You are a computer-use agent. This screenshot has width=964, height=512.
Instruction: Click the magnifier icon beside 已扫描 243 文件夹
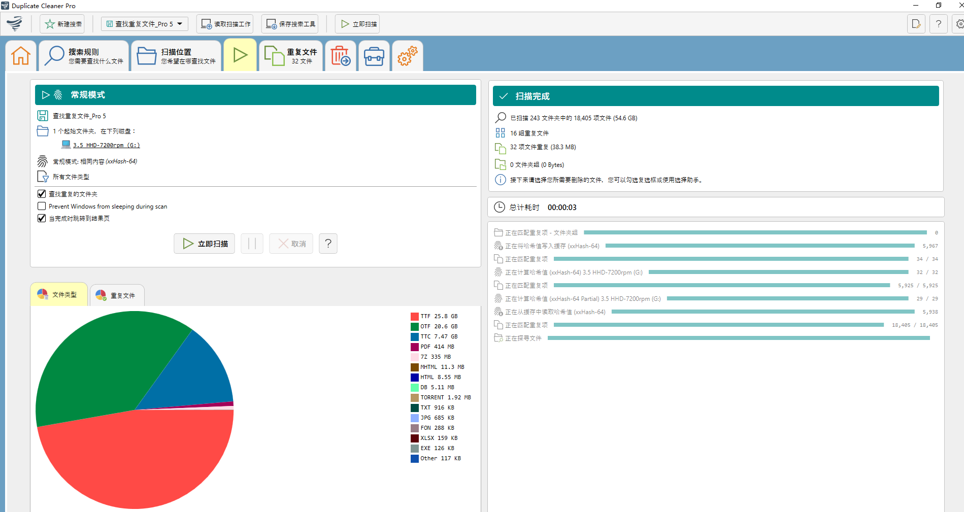tap(501, 118)
